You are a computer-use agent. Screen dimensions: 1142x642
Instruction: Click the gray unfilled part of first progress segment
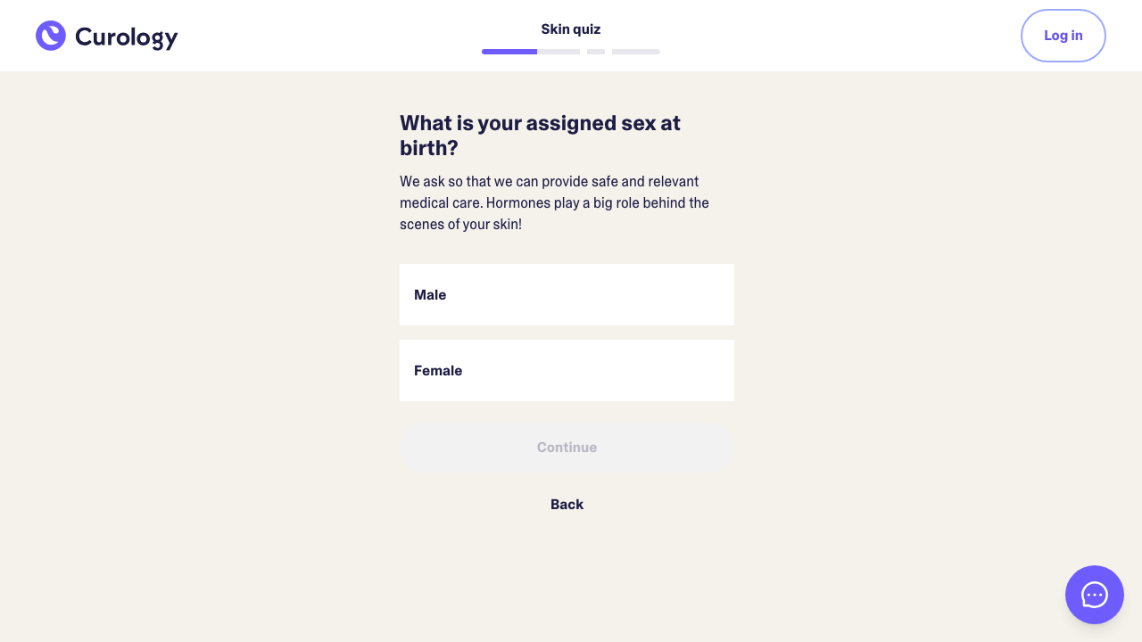coord(559,52)
